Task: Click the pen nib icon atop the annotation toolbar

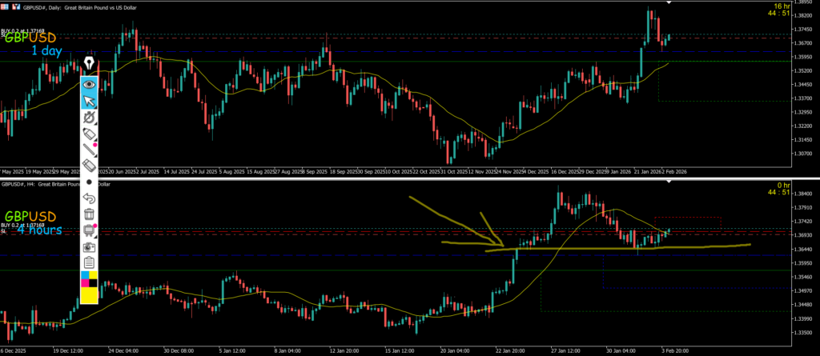Action: pos(90,64)
